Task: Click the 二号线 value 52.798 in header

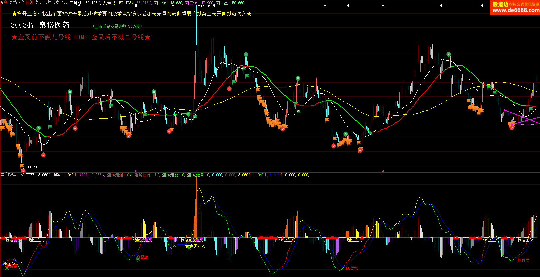Action: (x=91, y=3)
